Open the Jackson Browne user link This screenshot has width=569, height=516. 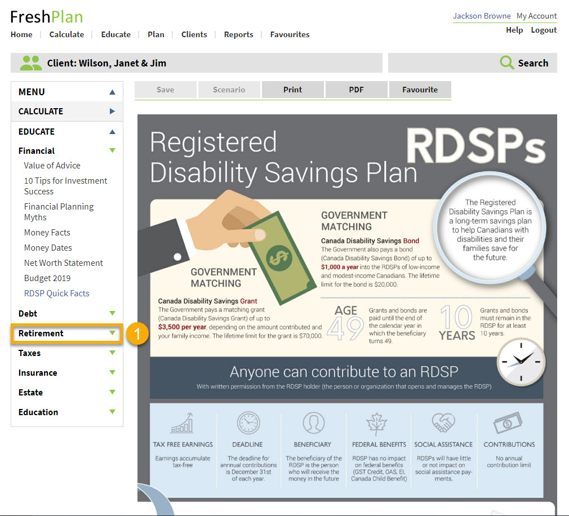point(482,16)
